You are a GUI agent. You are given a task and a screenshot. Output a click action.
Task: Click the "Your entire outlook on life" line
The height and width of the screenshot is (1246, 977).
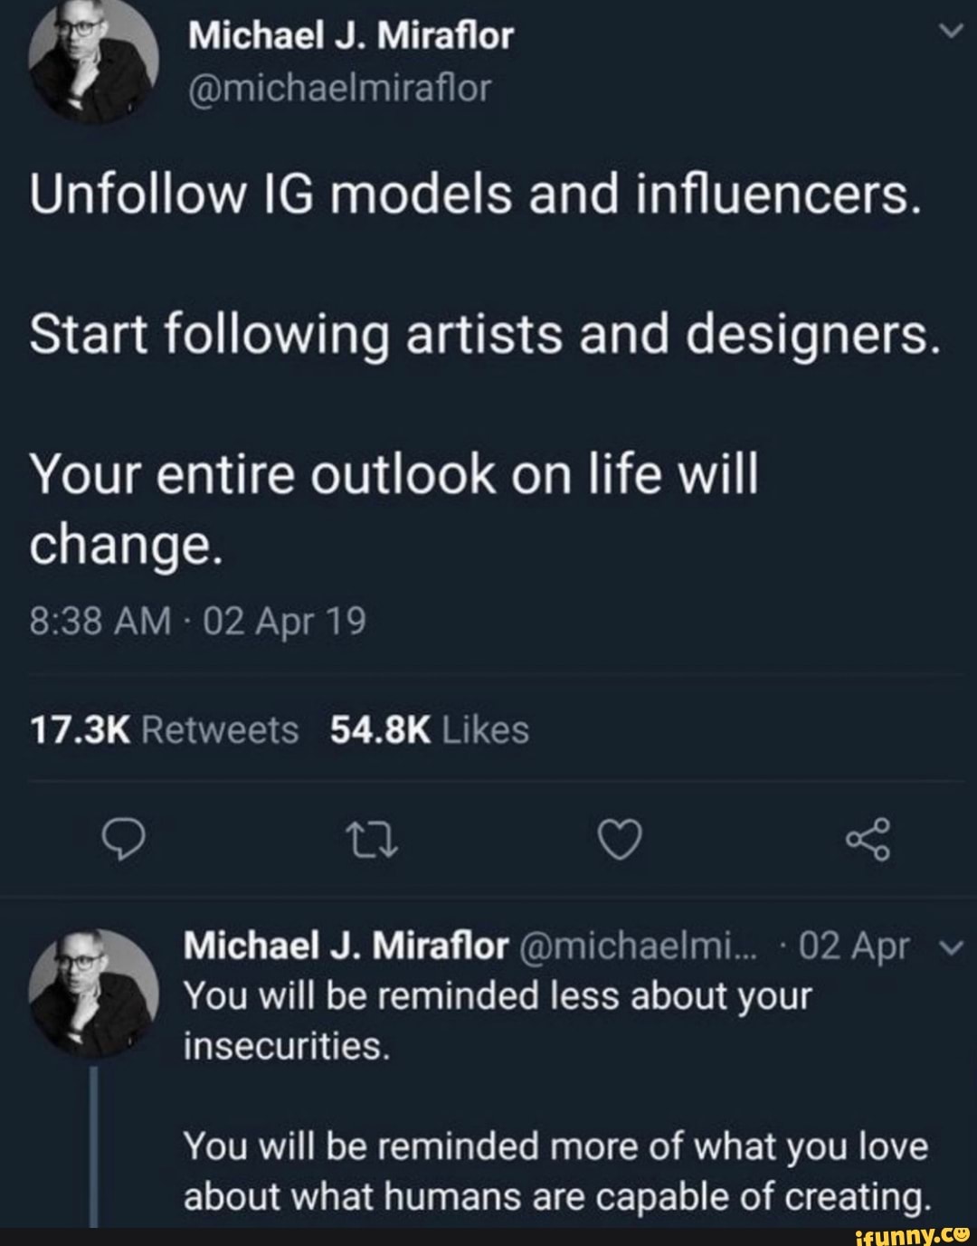[393, 477]
